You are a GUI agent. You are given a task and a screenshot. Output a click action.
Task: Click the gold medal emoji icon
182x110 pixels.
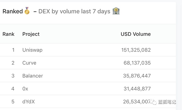(x=27, y=11)
